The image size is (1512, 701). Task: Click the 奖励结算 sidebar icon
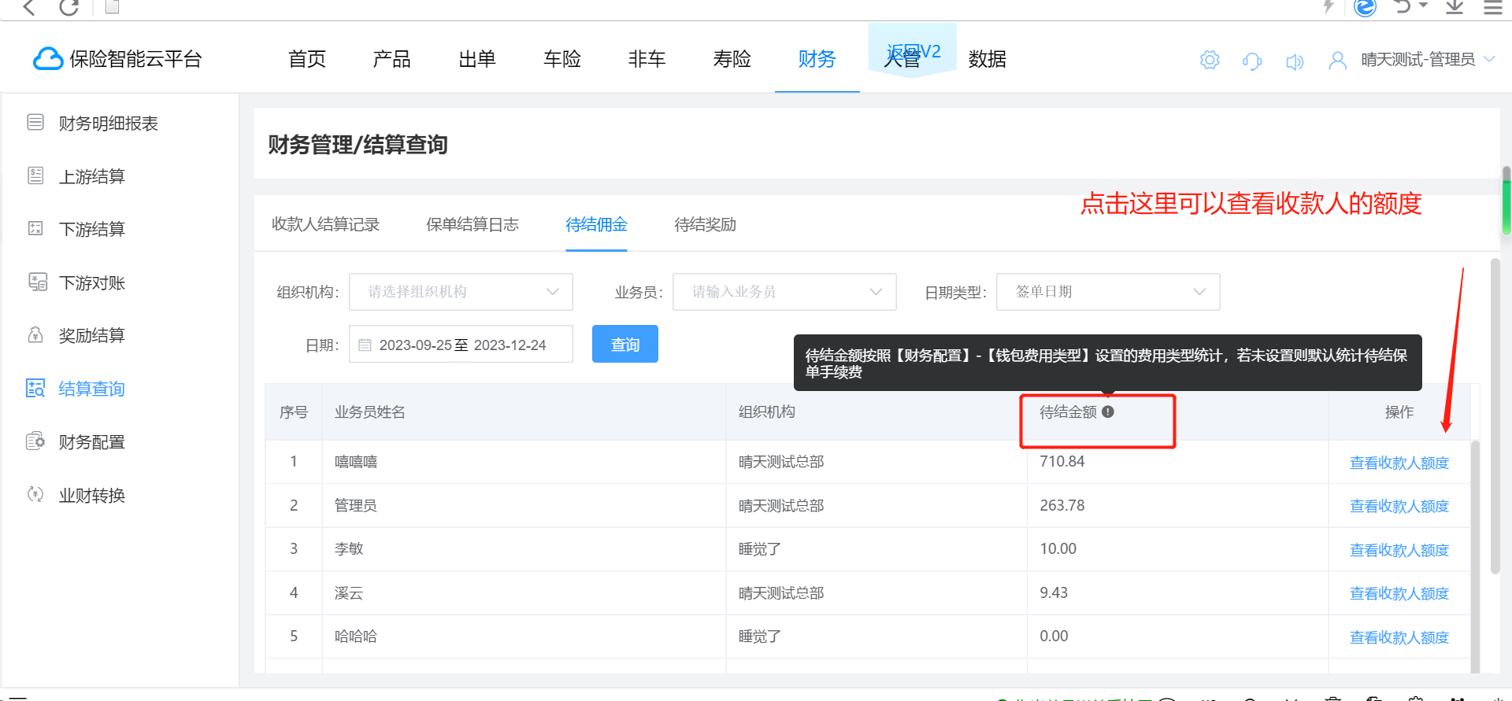(35, 334)
